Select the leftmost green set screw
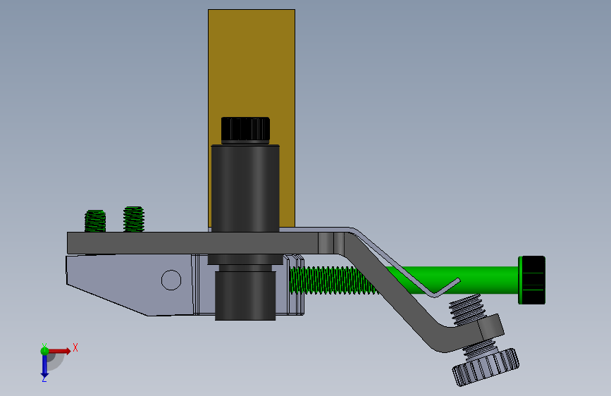 tap(95, 221)
